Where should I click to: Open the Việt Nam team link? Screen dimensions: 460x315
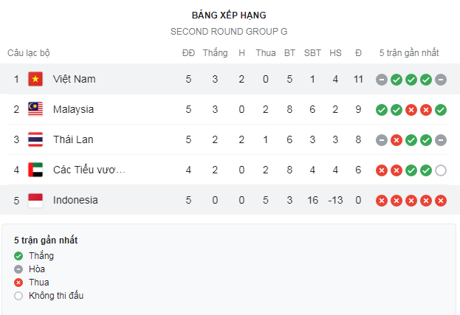[74, 79]
